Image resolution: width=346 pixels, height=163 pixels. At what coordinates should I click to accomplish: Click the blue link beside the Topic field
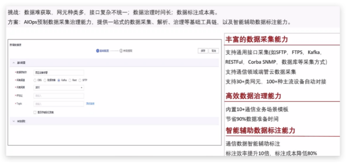click(x=90, y=103)
